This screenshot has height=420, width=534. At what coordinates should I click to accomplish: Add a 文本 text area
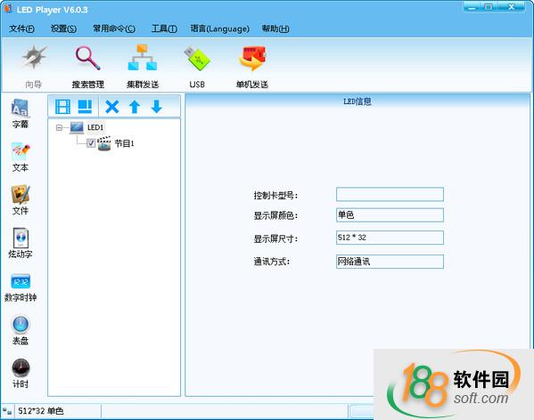[21, 157]
